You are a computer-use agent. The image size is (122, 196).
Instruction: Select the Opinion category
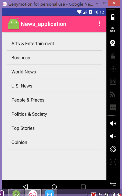click(54, 142)
